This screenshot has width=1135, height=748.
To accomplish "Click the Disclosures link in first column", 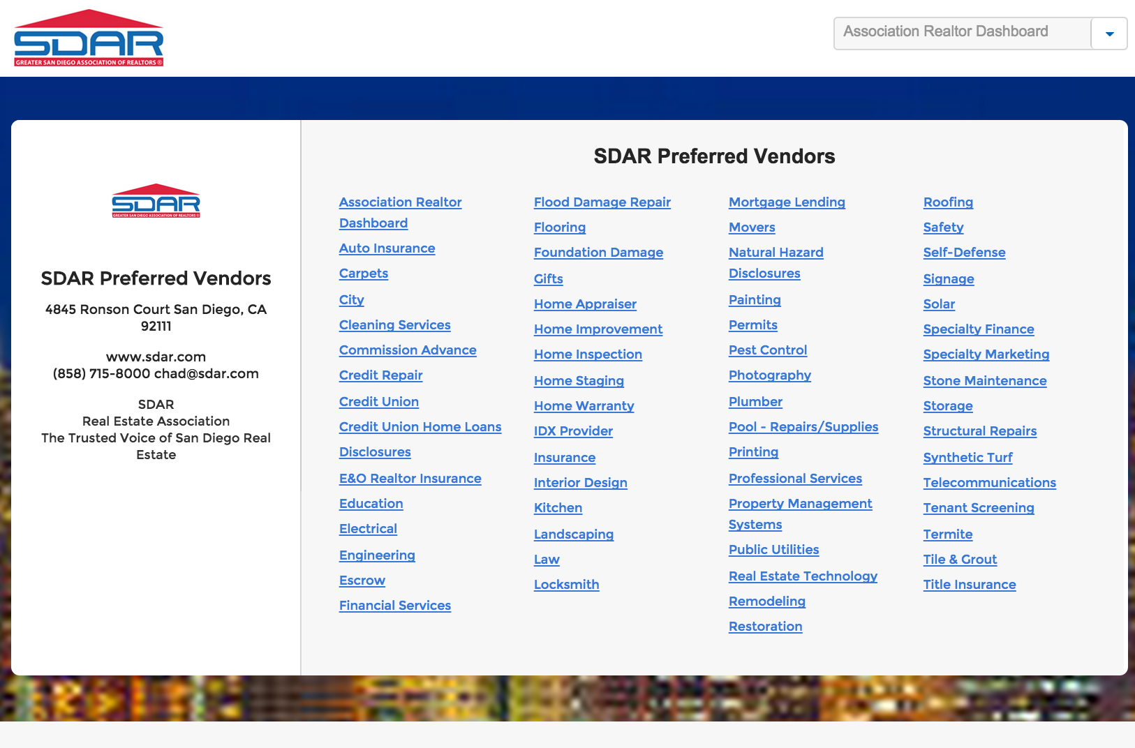I will tap(375, 452).
